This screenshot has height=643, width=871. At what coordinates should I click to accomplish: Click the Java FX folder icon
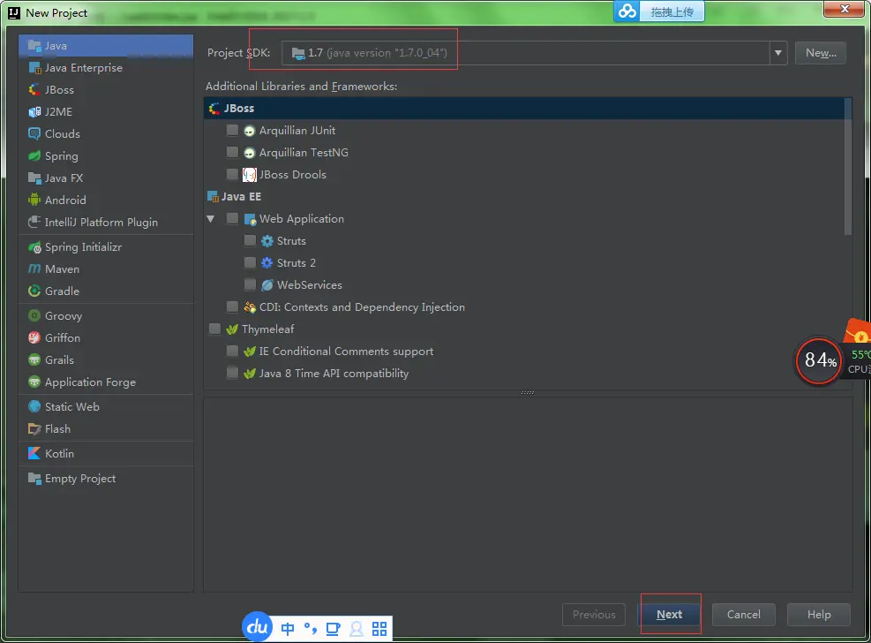[34, 178]
